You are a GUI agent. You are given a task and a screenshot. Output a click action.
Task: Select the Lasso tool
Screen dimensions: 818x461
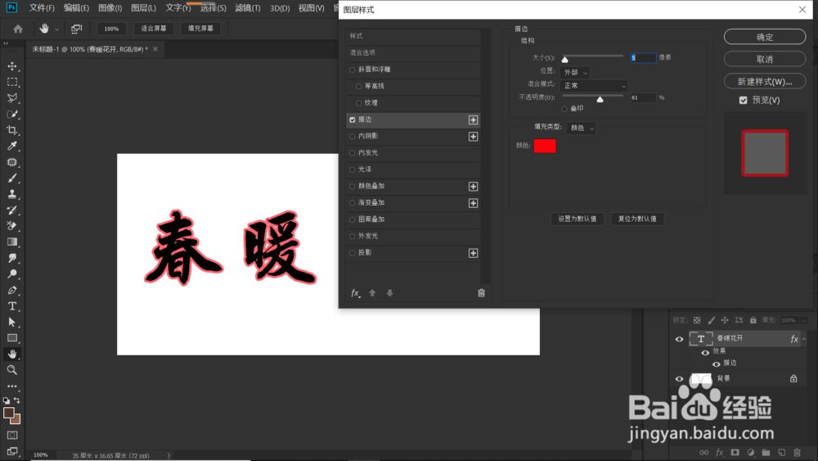pyautogui.click(x=12, y=98)
